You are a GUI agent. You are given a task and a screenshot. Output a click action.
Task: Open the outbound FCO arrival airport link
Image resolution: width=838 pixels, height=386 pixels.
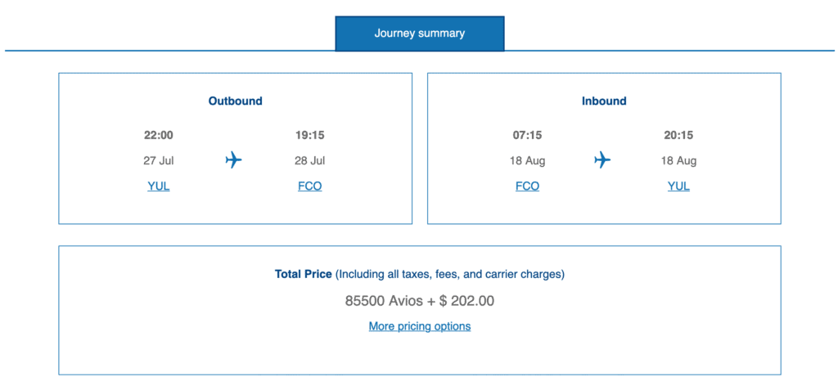(310, 186)
